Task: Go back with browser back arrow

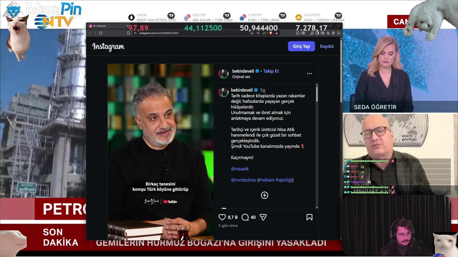Action: [90, 33]
